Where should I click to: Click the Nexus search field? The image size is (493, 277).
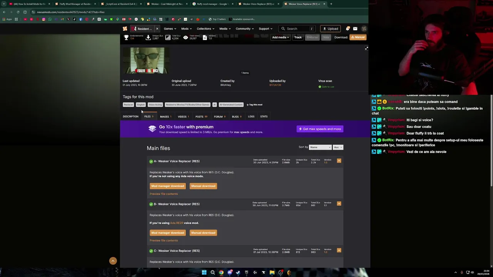pos(297,28)
